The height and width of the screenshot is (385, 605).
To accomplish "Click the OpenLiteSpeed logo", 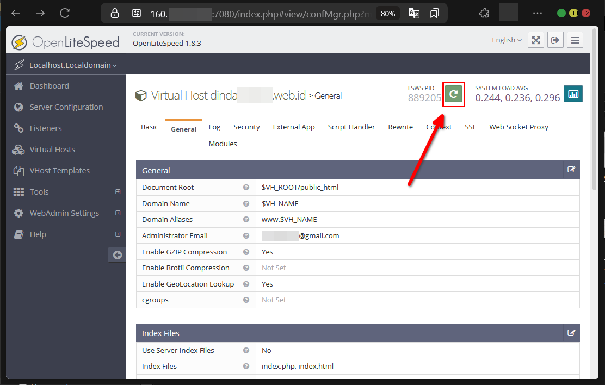I will coord(66,42).
